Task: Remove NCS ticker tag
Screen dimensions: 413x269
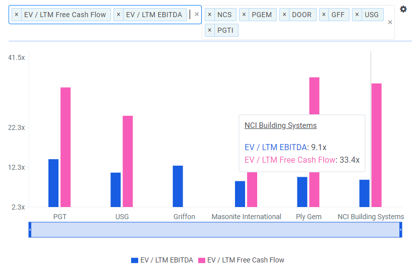Action: point(210,15)
